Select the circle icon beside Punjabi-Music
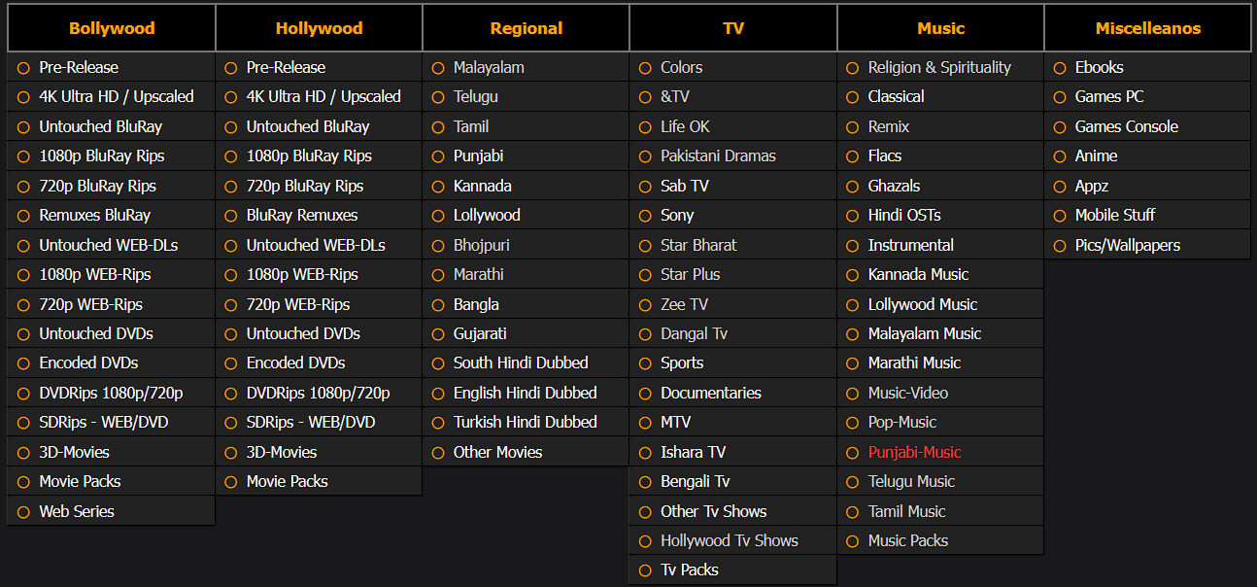This screenshot has width=1257, height=587. tap(852, 452)
